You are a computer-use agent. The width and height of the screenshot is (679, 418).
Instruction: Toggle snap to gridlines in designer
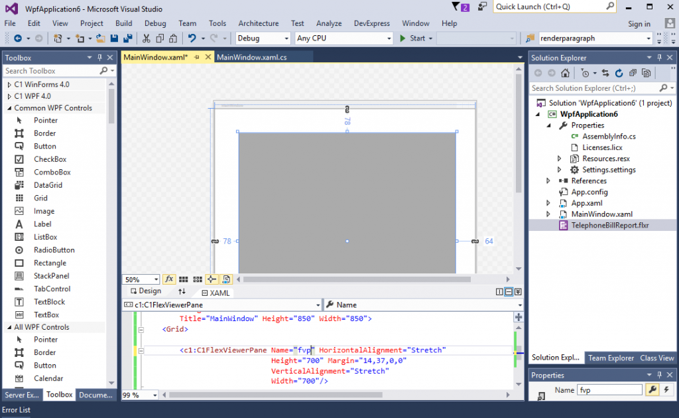(198, 279)
